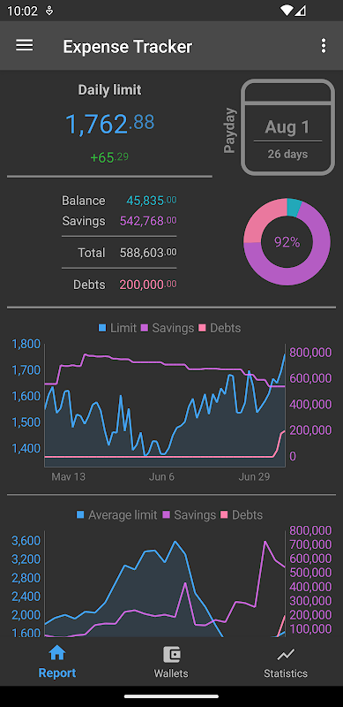Toggle the Savings series in first chart
Screen dimensions: 343x707
point(168,328)
